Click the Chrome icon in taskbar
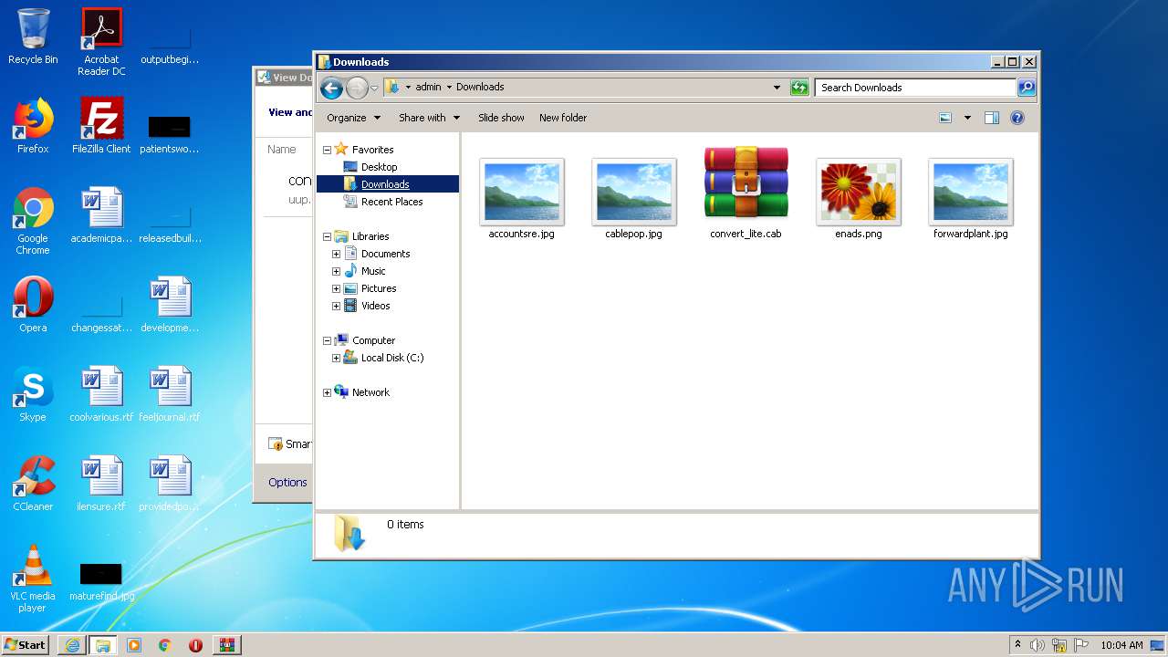The image size is (1168, 657). point(165,645)
